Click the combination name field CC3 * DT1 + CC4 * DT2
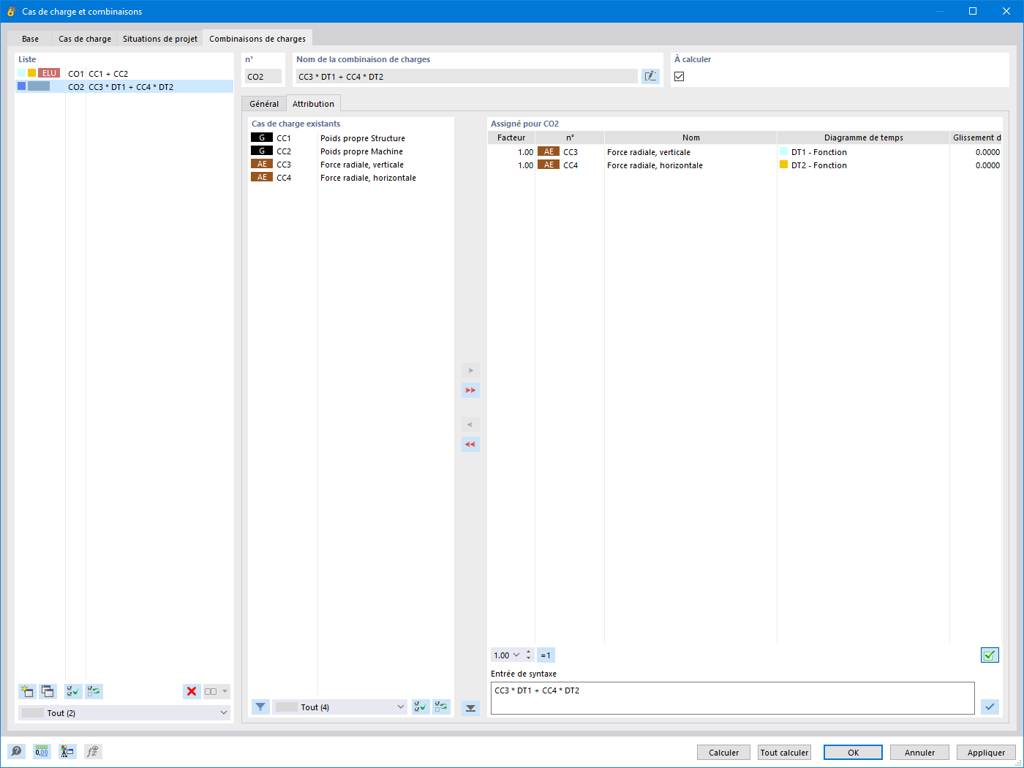This screenshot has width=1024, height=768. [467, 76]
